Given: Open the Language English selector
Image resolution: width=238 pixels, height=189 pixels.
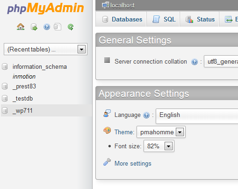Looking at the screenshot, I should (x=197, y=116).
